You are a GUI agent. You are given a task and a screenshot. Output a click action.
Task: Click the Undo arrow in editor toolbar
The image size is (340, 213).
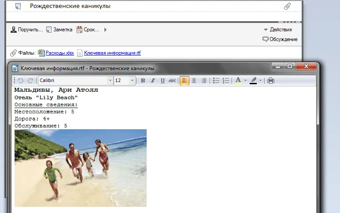pos(20,81)
